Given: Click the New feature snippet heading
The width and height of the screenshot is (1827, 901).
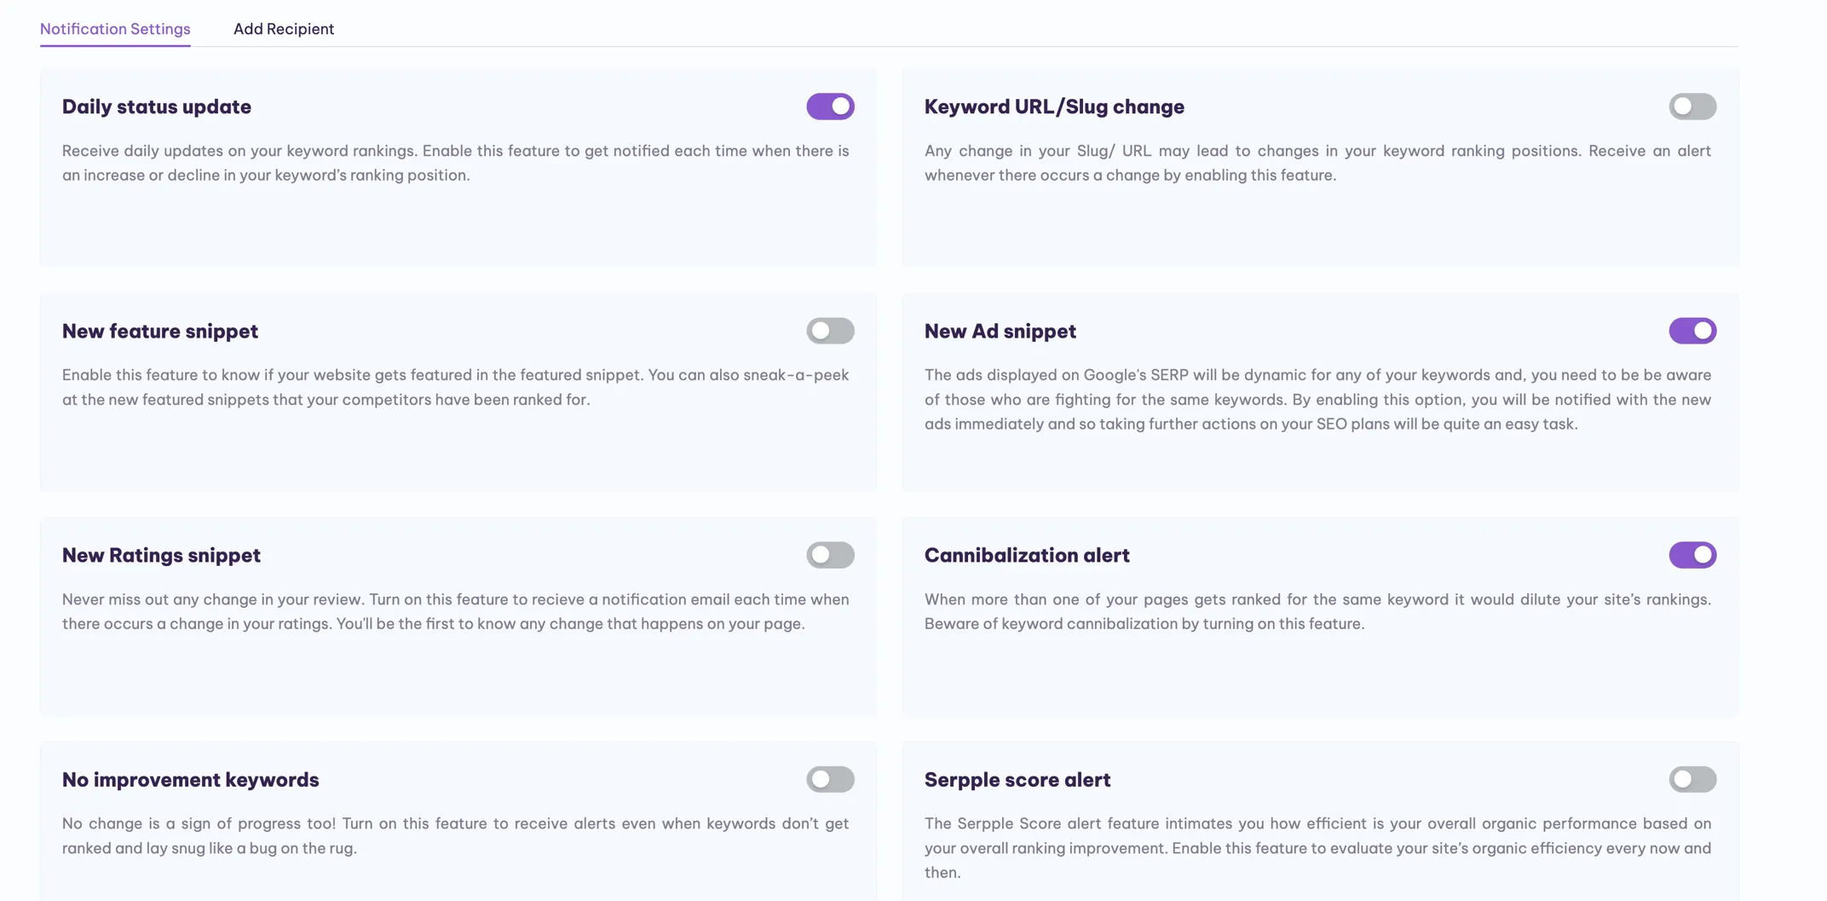Looking at the screenshot, I should pos(160,331).
